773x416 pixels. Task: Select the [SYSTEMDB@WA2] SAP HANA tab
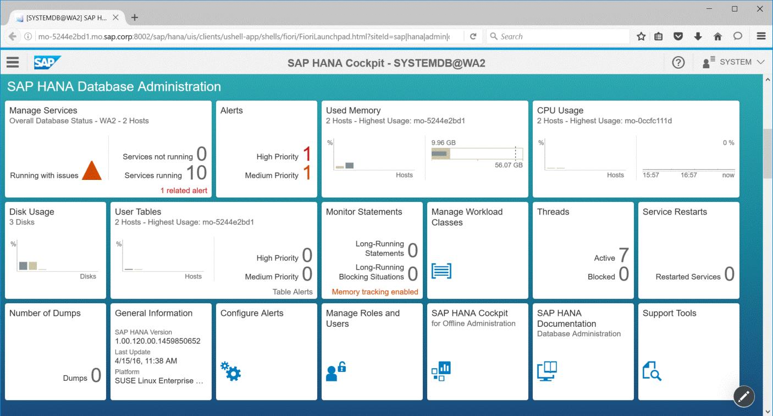(x=67, y=17)
